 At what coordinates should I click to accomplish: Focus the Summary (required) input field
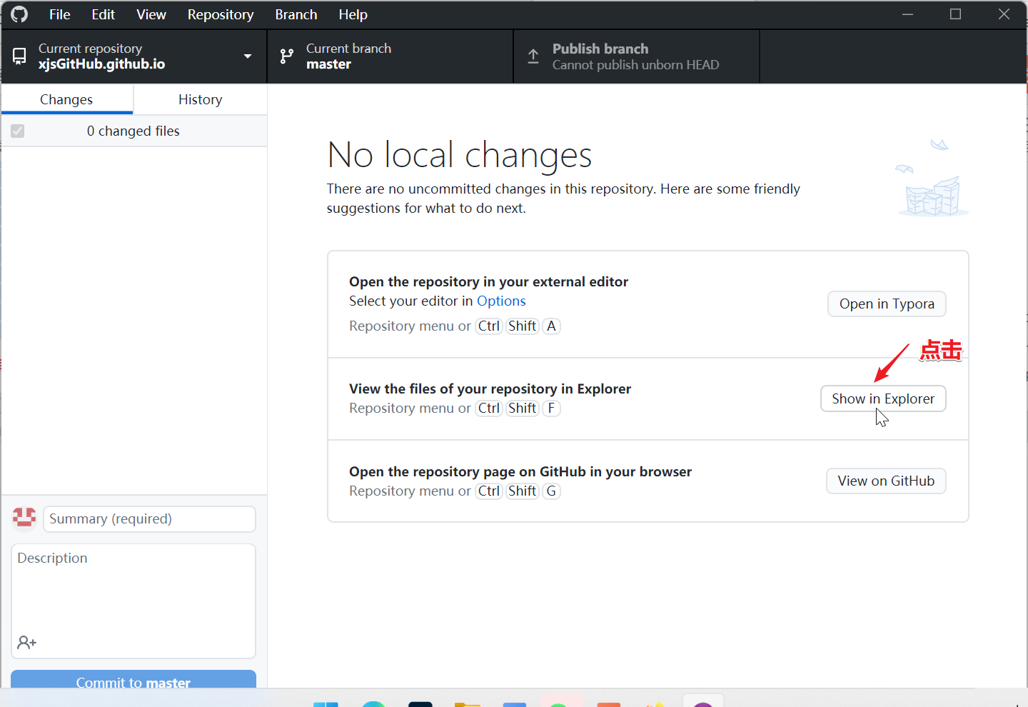pyautogui.click(x=149, y=519)
